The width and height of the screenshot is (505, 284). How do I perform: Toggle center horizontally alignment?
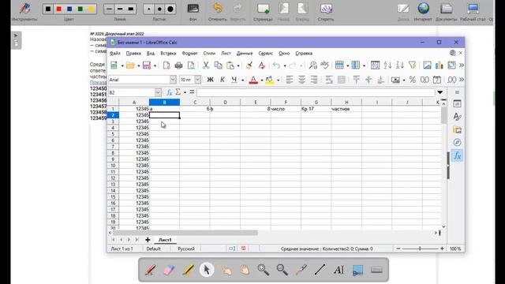tap(301, 80)
